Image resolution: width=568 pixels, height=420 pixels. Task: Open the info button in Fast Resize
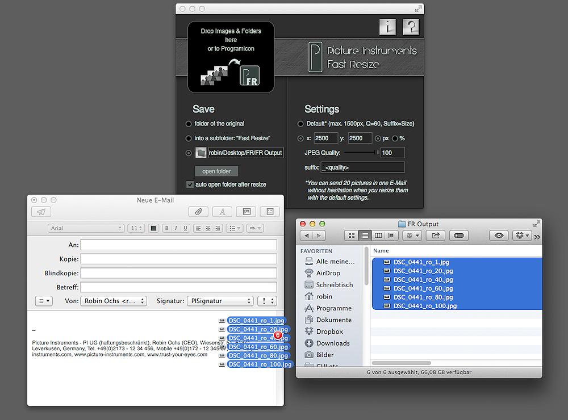(x=387, y=27)
